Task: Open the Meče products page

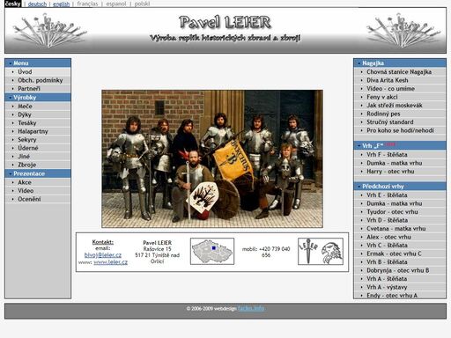Action: (x=38, y=107)
